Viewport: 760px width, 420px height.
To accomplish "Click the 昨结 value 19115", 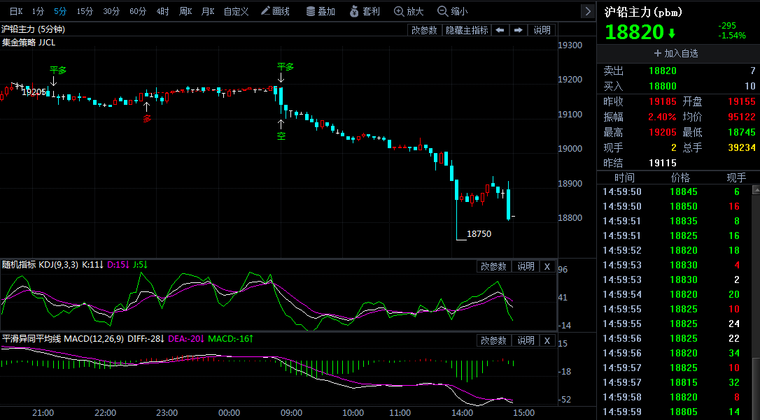I will click(663, 163).
